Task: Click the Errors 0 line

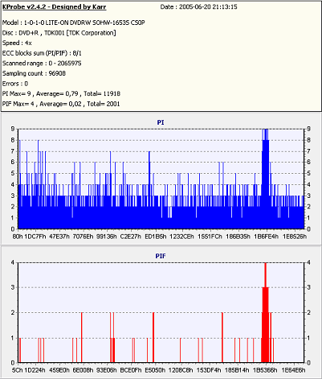Action: 15,84
